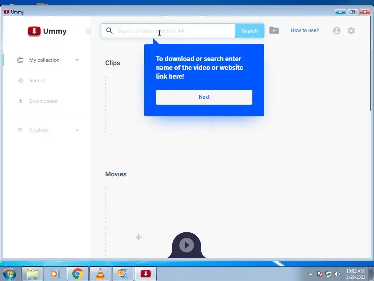374x281 pixels.
Task: Maximize the Ummy window
Action: (352, 12)
